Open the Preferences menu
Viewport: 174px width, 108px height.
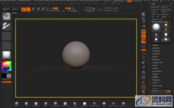[72, 3]
